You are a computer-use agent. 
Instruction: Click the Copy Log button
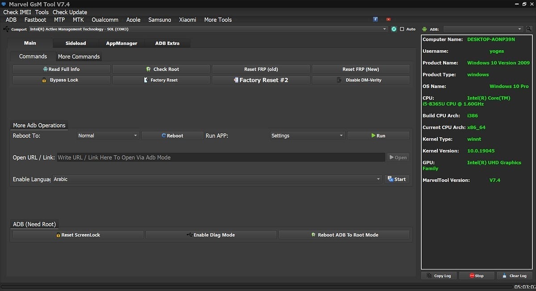coord(439,276)
